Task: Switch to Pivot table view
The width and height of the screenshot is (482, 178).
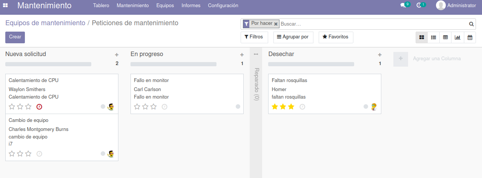Action: [445, 37]
